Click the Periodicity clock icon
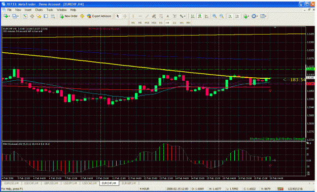 click(x=254, y=16)
